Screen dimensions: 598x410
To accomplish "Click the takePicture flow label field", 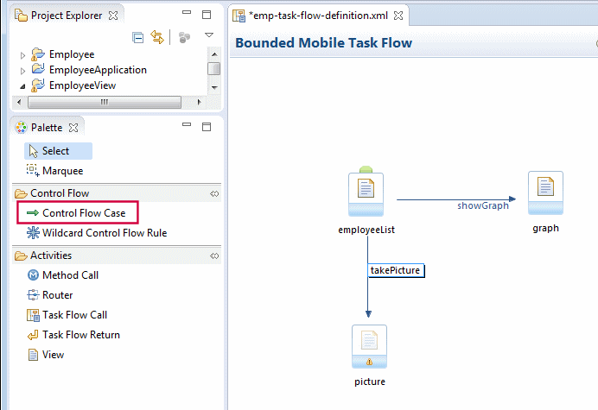I will pyautogui.click(x=396, y=270).
